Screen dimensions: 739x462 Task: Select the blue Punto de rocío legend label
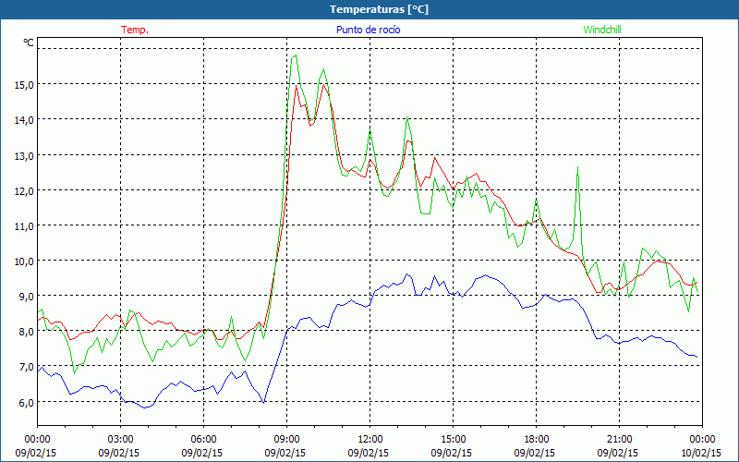click(368, 30)
